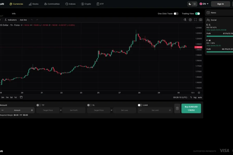Viewport: 233px width, 155px height.
Task: Open the ETF market category
Action: click(100, 4)
